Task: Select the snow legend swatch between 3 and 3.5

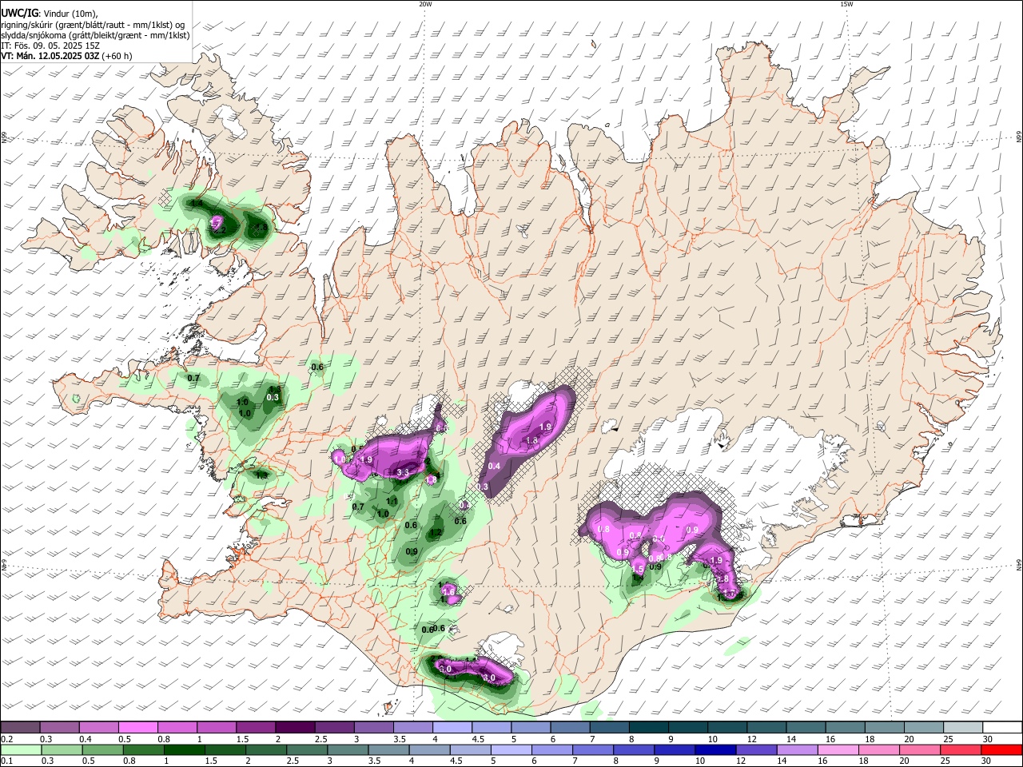Action: tap(373, 728)
